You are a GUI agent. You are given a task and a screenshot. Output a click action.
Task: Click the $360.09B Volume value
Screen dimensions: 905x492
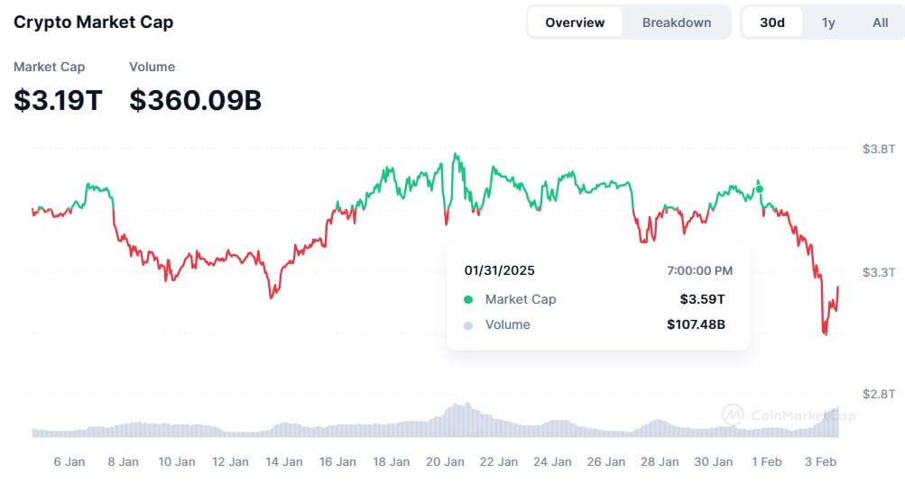[x=195, y=100]
